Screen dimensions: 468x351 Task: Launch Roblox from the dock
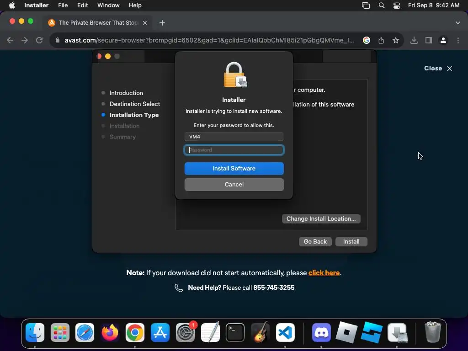click(346, 332)
